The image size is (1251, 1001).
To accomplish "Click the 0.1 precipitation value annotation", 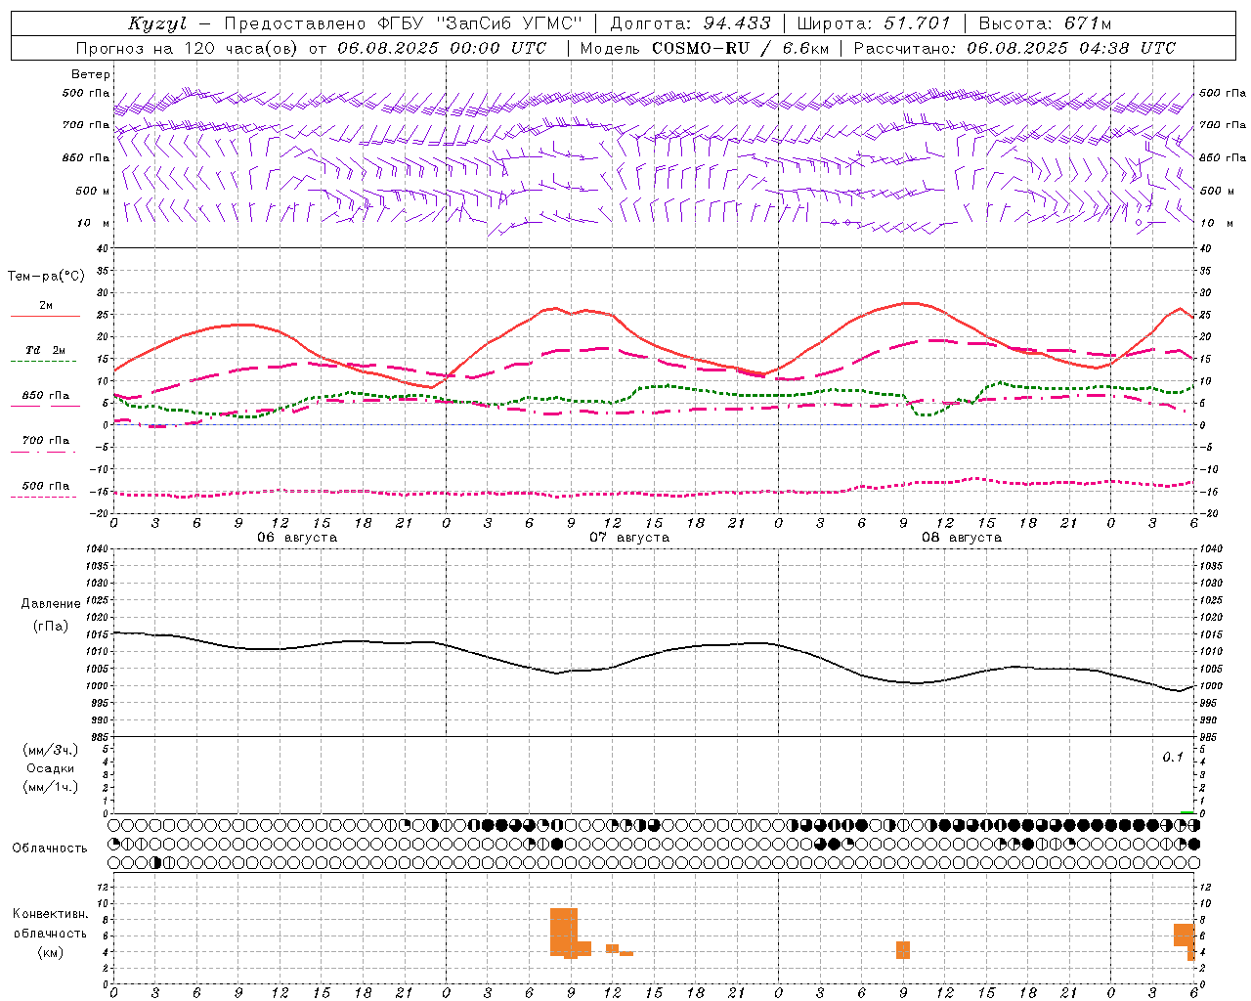I will coord(1173,758).
